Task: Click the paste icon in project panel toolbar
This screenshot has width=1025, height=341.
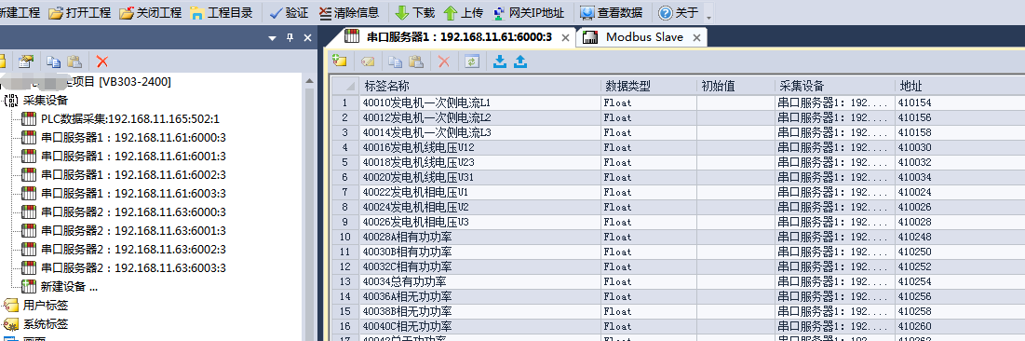Action: 74,61
